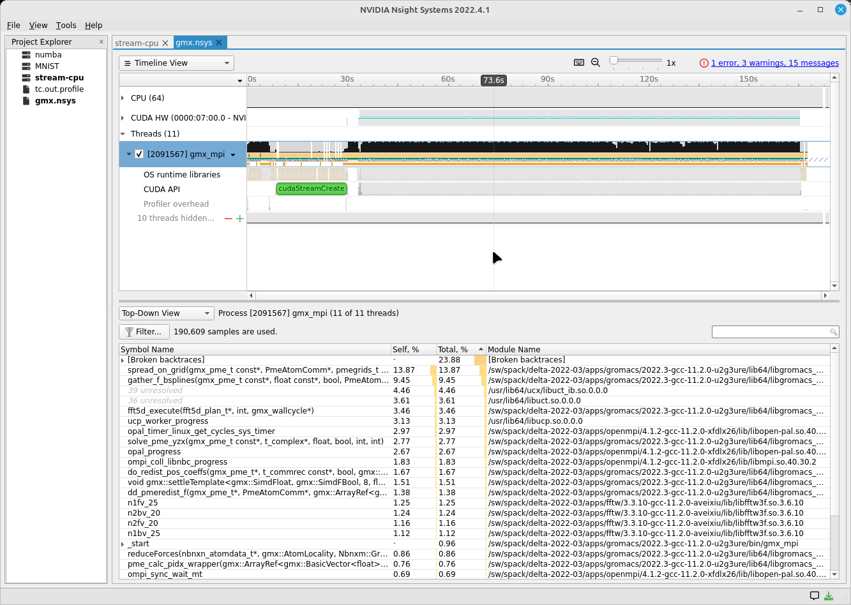Click the chat bubble icon in status bar
The height and width of the screenshot is (605, 851).
pyautogui.click(x=815, y=596)
